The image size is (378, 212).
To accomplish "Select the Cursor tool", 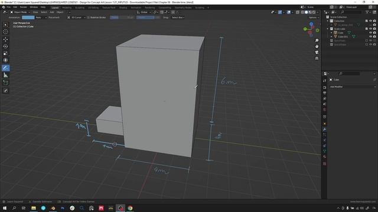I will (x=5, y=32).
